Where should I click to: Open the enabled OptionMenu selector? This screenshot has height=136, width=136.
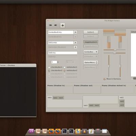point(91,63)
